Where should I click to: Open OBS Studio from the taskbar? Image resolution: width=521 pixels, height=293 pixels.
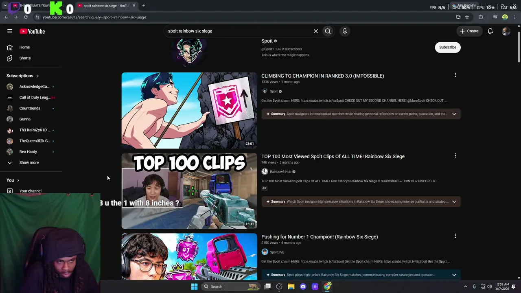pos(279,286)
